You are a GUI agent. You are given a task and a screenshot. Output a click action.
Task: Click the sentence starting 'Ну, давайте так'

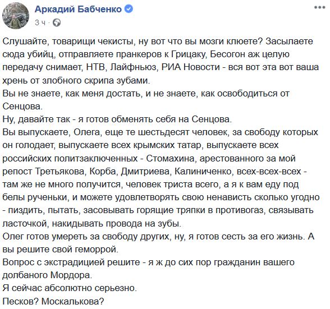click(117, 119)
